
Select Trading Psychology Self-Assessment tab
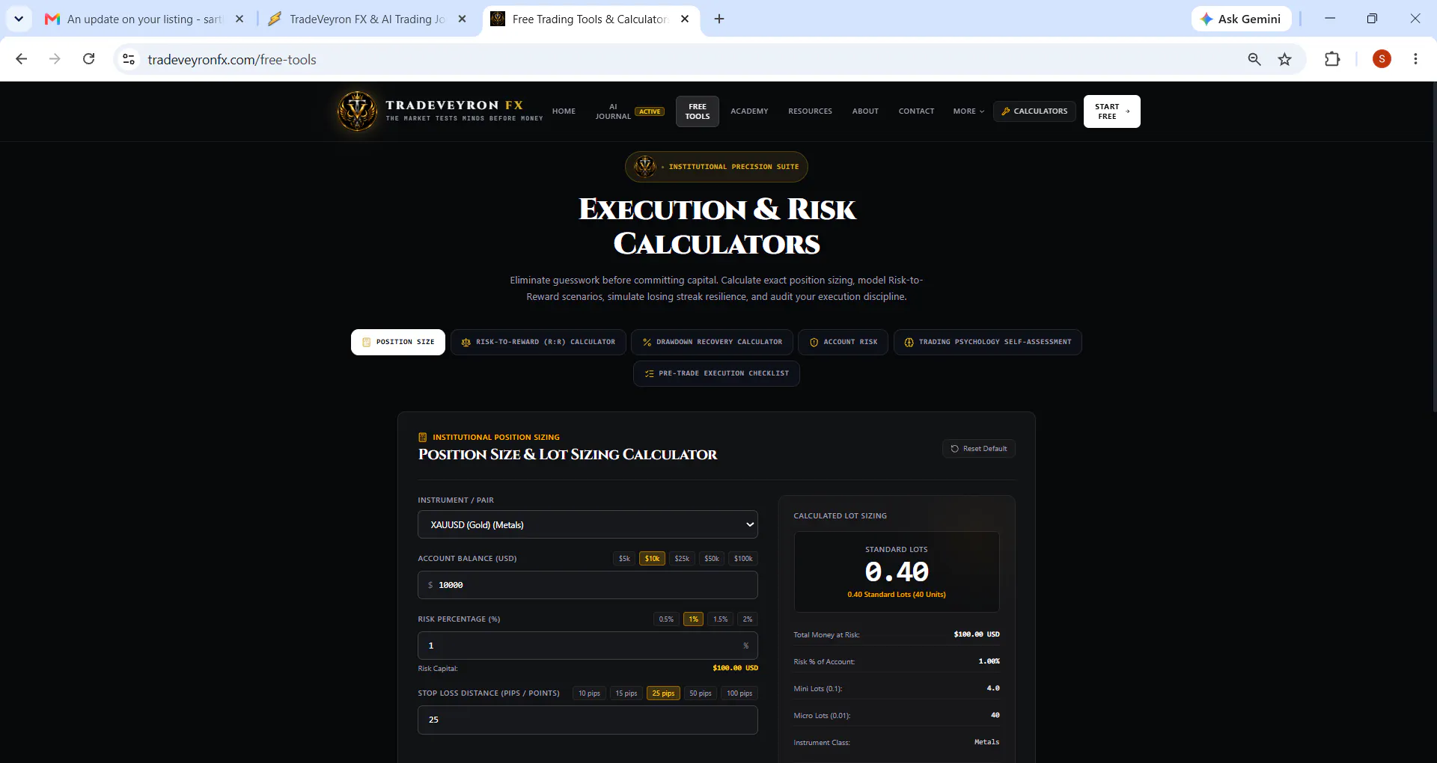pyautogui.click(x=988, y=342)
